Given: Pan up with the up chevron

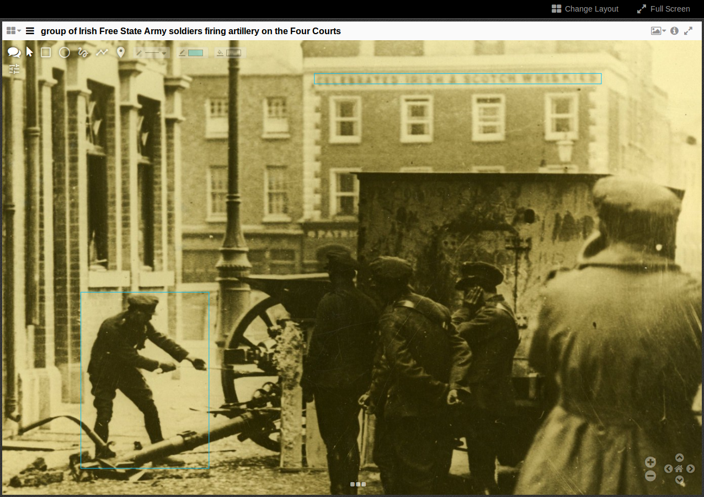Looking at the screenshot, I should click(x=680, y=457).
